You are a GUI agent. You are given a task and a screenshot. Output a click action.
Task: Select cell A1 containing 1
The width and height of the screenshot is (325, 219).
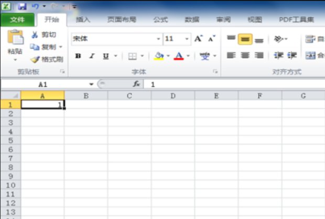tap(42, 105)
